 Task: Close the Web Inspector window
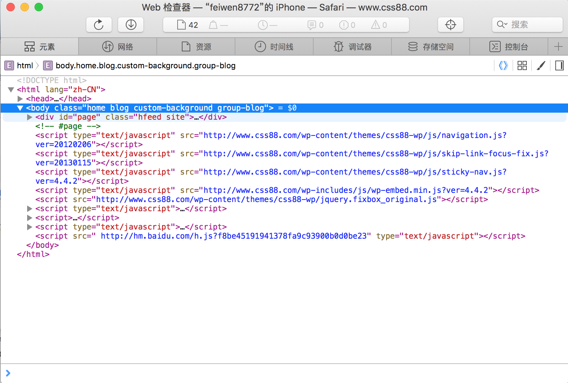11,7
